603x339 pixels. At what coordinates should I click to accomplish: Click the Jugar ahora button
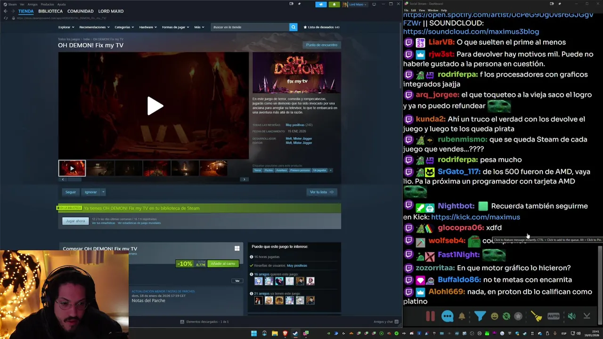tap(75, 221)
